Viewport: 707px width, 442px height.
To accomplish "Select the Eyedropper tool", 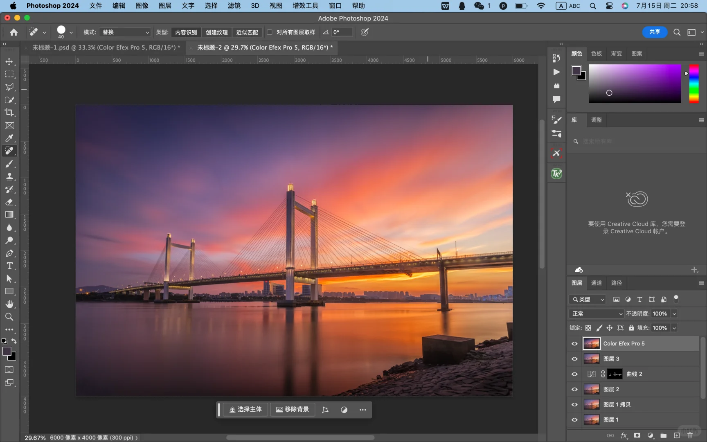I will 9,138.
